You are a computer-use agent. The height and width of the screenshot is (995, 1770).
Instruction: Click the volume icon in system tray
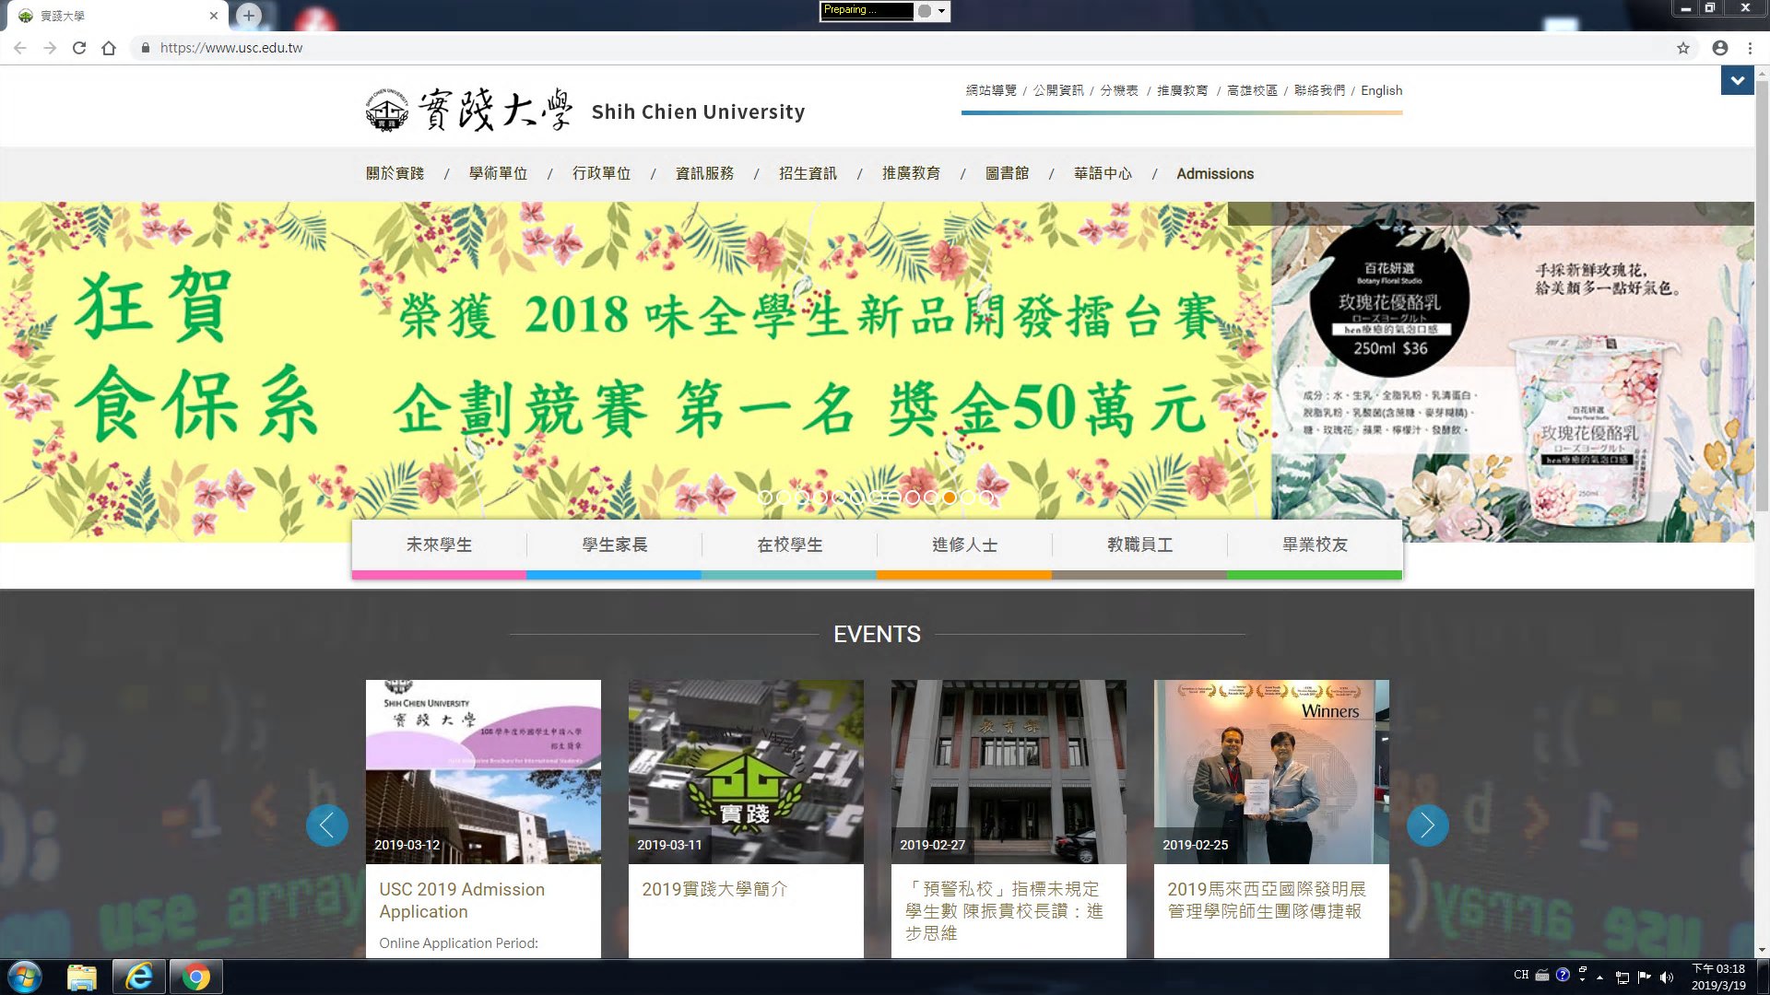pos(1667,977)
